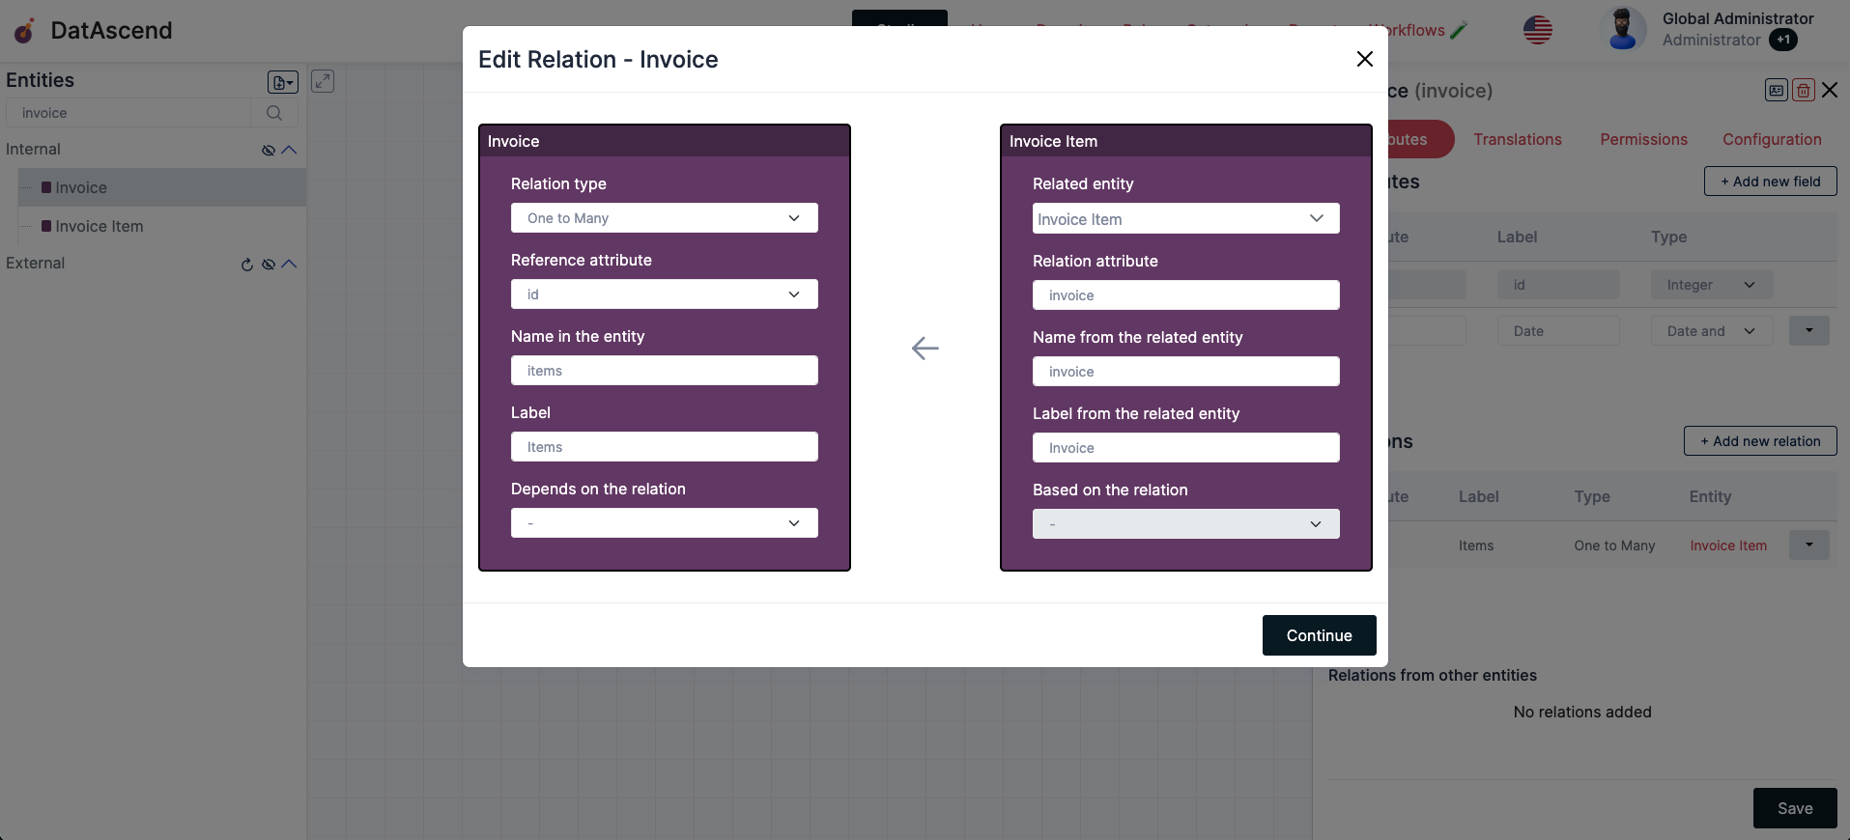The image size is (1850, 840).
Task: Click the left arrow between relation panels
Action: tap(925, 348)
